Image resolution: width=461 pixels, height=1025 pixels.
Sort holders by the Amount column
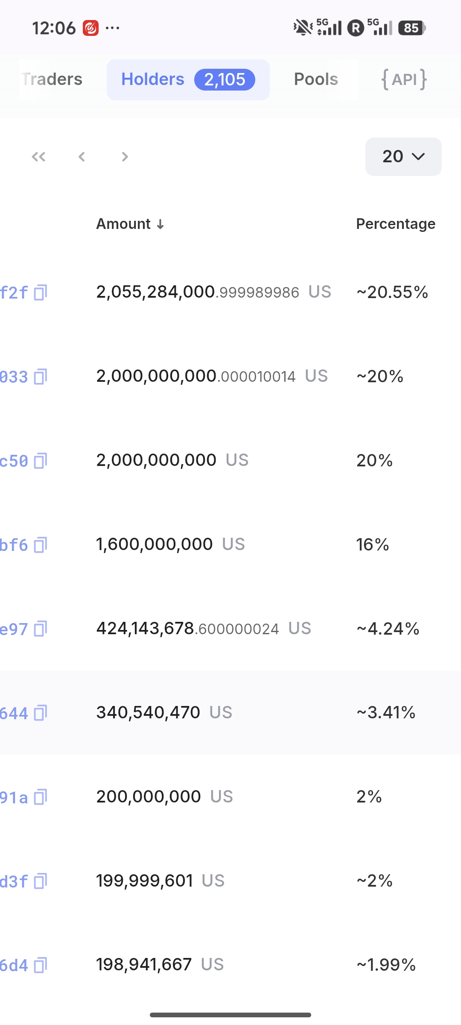130,224
